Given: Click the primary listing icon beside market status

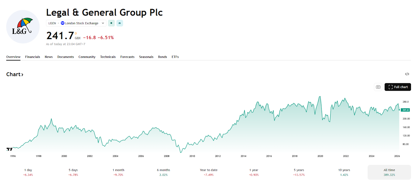Looking at the screenshot, I should click(120, 23).
